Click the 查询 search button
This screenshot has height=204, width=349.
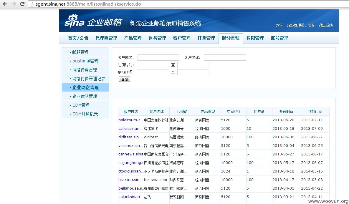pos(124,79)
